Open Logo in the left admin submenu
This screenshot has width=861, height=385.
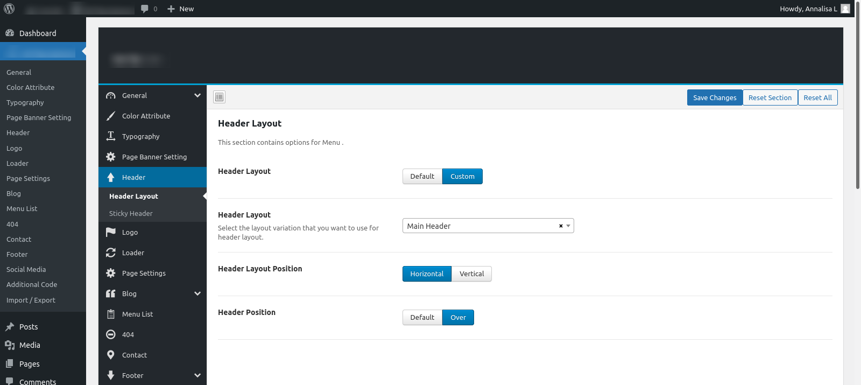(x=15, y=148)
